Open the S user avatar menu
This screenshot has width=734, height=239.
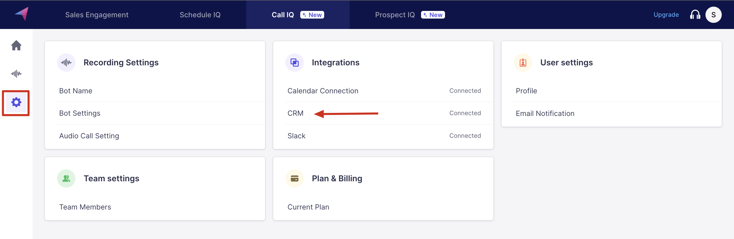(713, 15)
